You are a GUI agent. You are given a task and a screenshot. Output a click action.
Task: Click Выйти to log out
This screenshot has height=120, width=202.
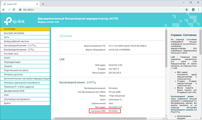pos(25,103)
